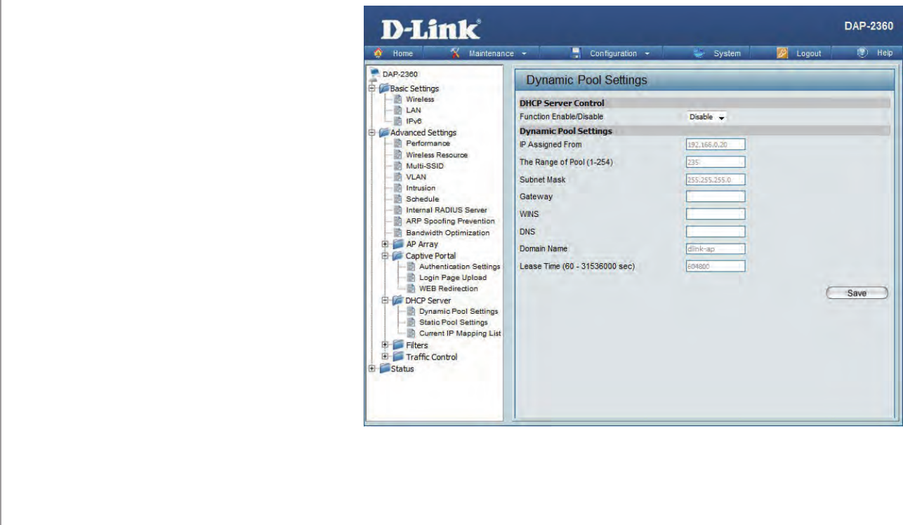This screenshot has width=903, height=525.
Task: Open Authentication Settings page
Action: [x=460, y=267]
